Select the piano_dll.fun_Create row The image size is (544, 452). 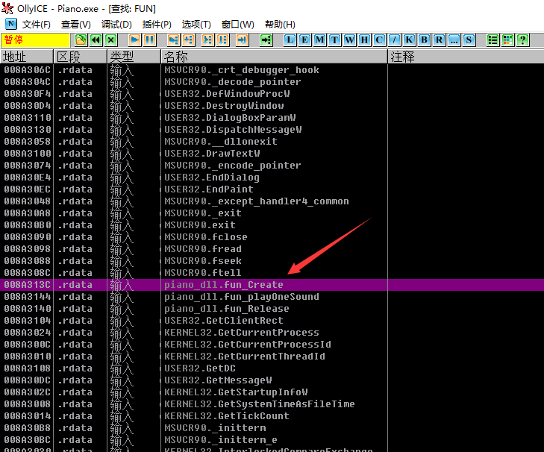pyautogui.click(x=272, y=285)
